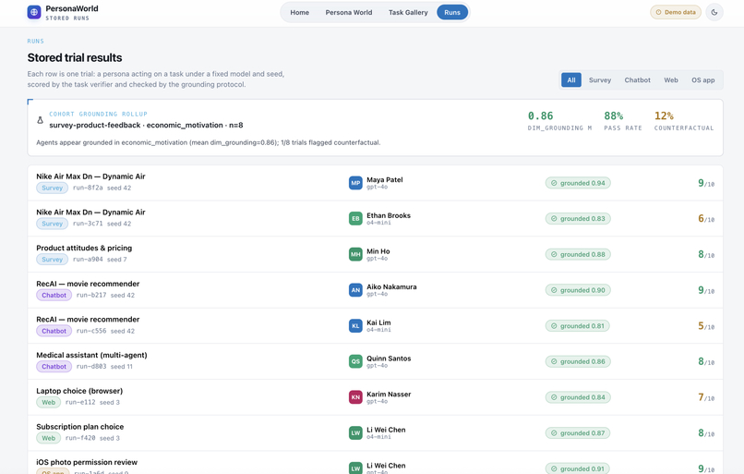This screenshot has width=744, height=474.
Task: Click the grounded 0.84 badge
Action: (x=578, y=397)
